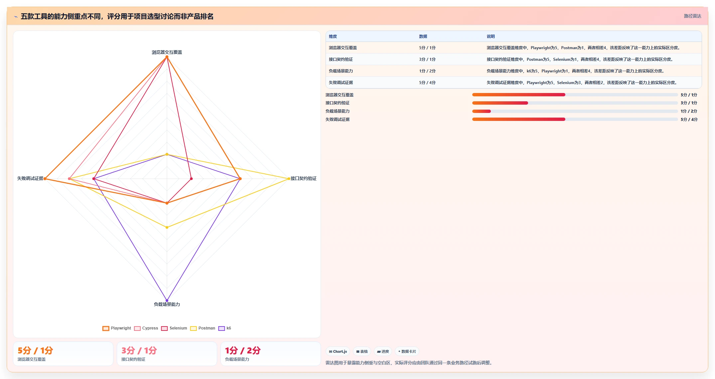Click the 数据卡片 tag chip

(x=407, y=351)
